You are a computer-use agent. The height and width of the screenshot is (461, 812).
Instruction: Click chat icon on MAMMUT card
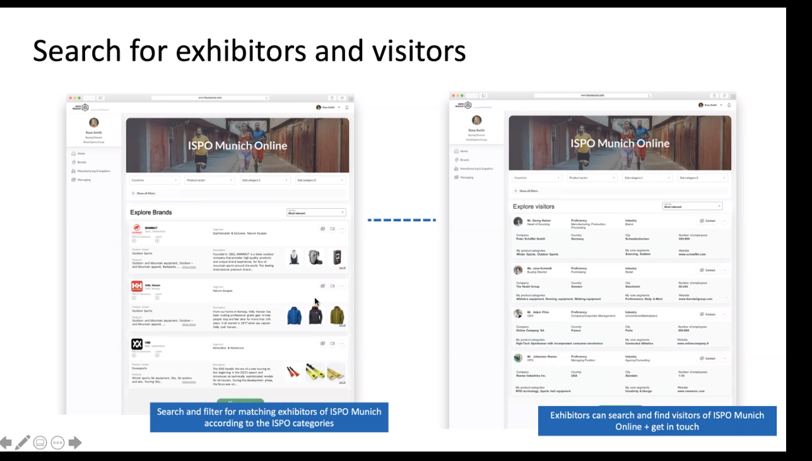pyautogui.click(x=322, y=229)
